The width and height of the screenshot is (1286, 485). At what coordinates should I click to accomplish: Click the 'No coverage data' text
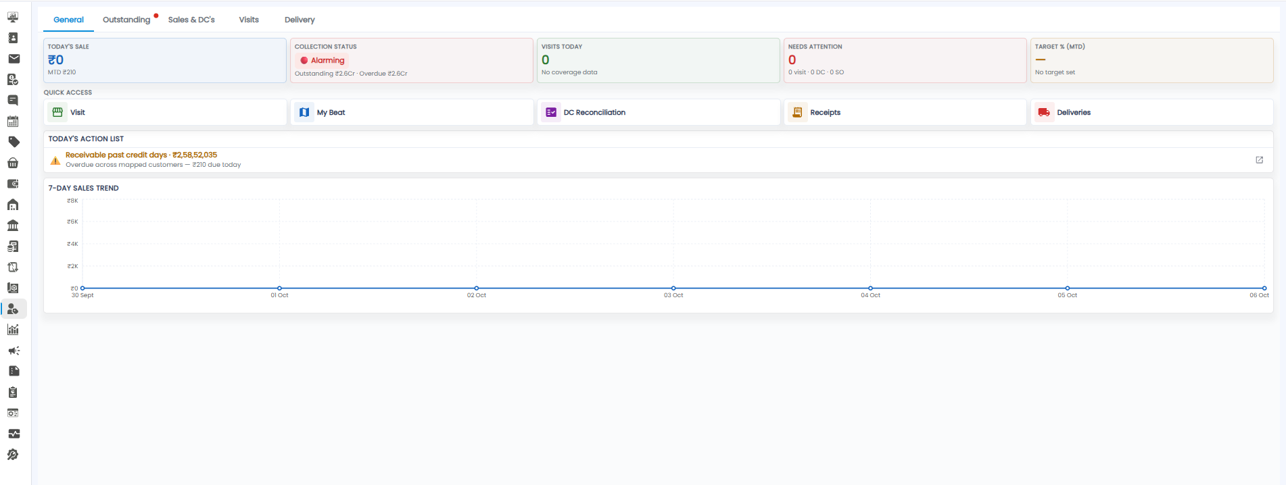point(569,72)
